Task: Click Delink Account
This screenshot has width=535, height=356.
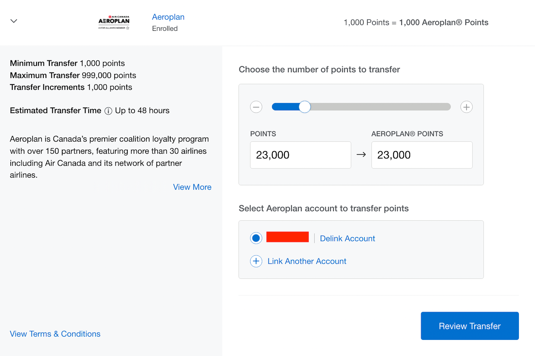Action: [347, 238]
